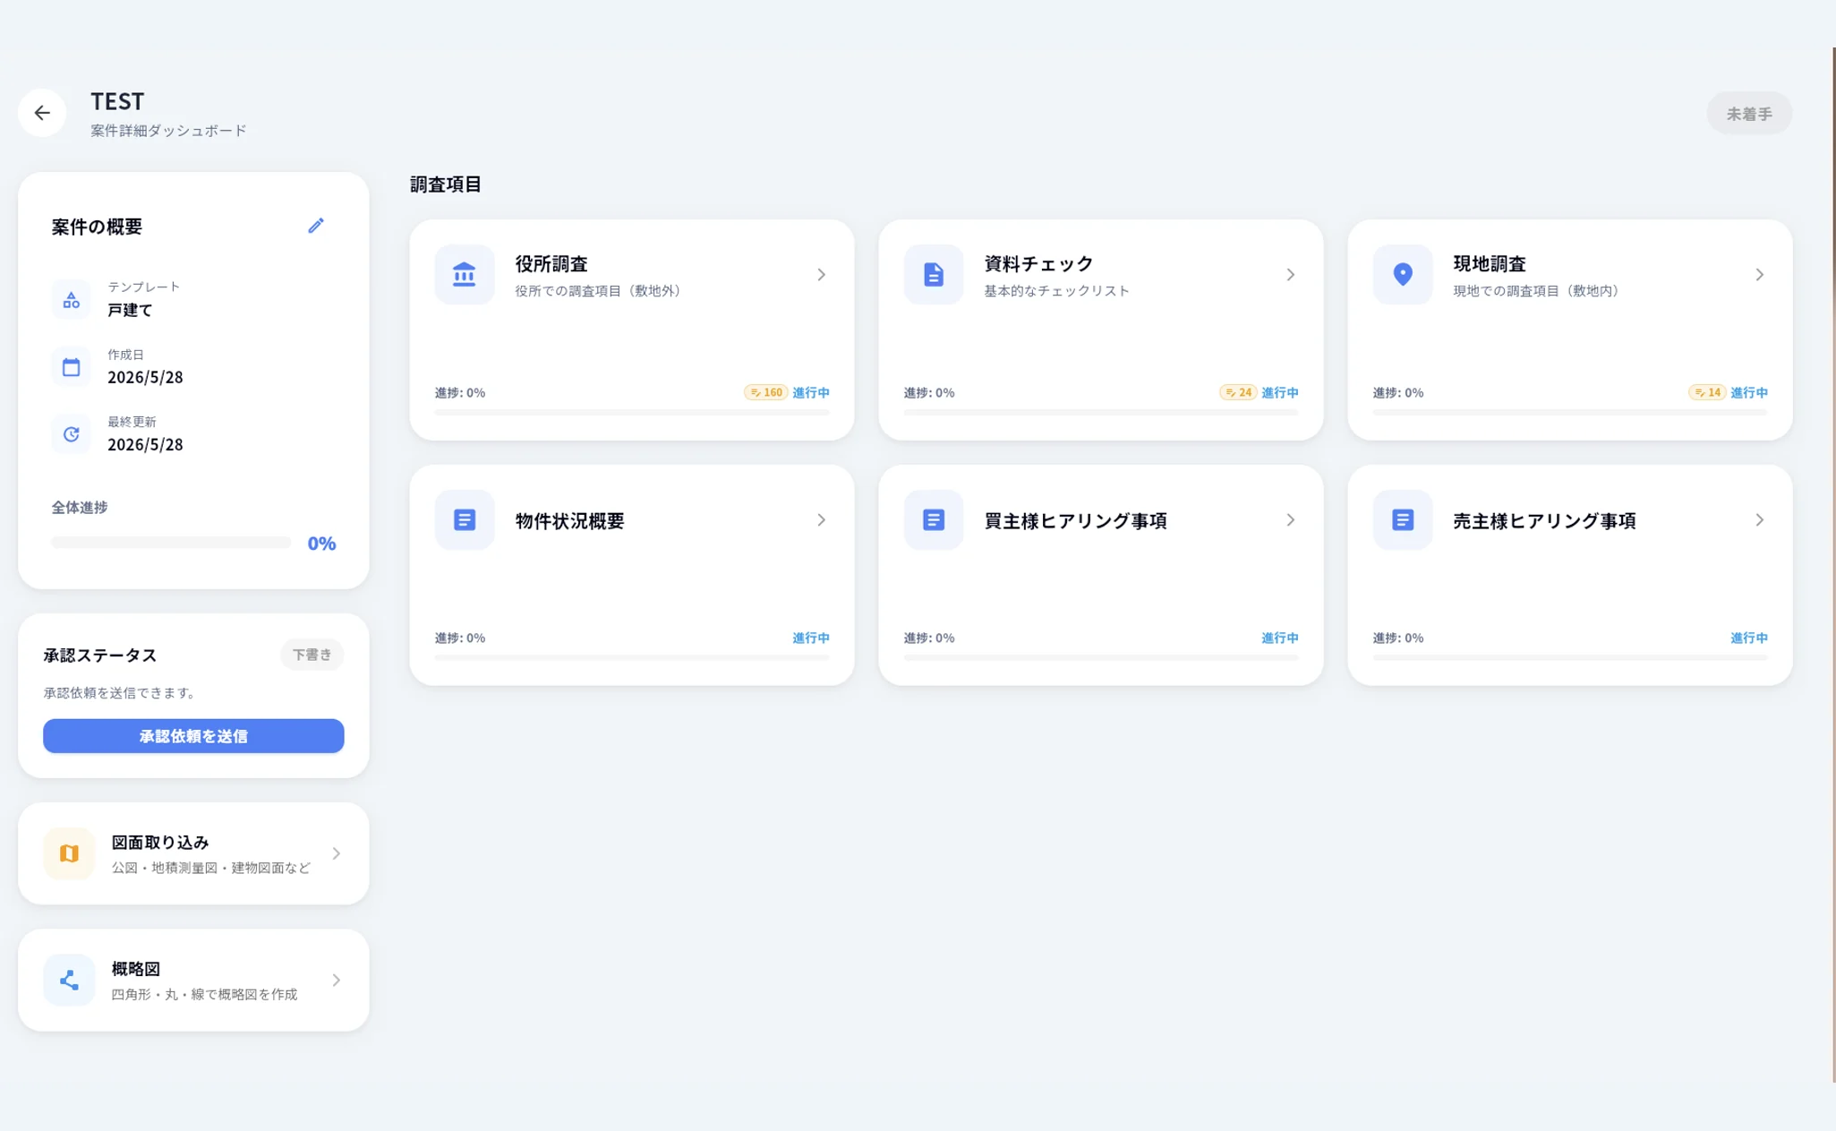
Task: Click the 最終更新 refresh clock icon
Action: click(x=71, y=434)
